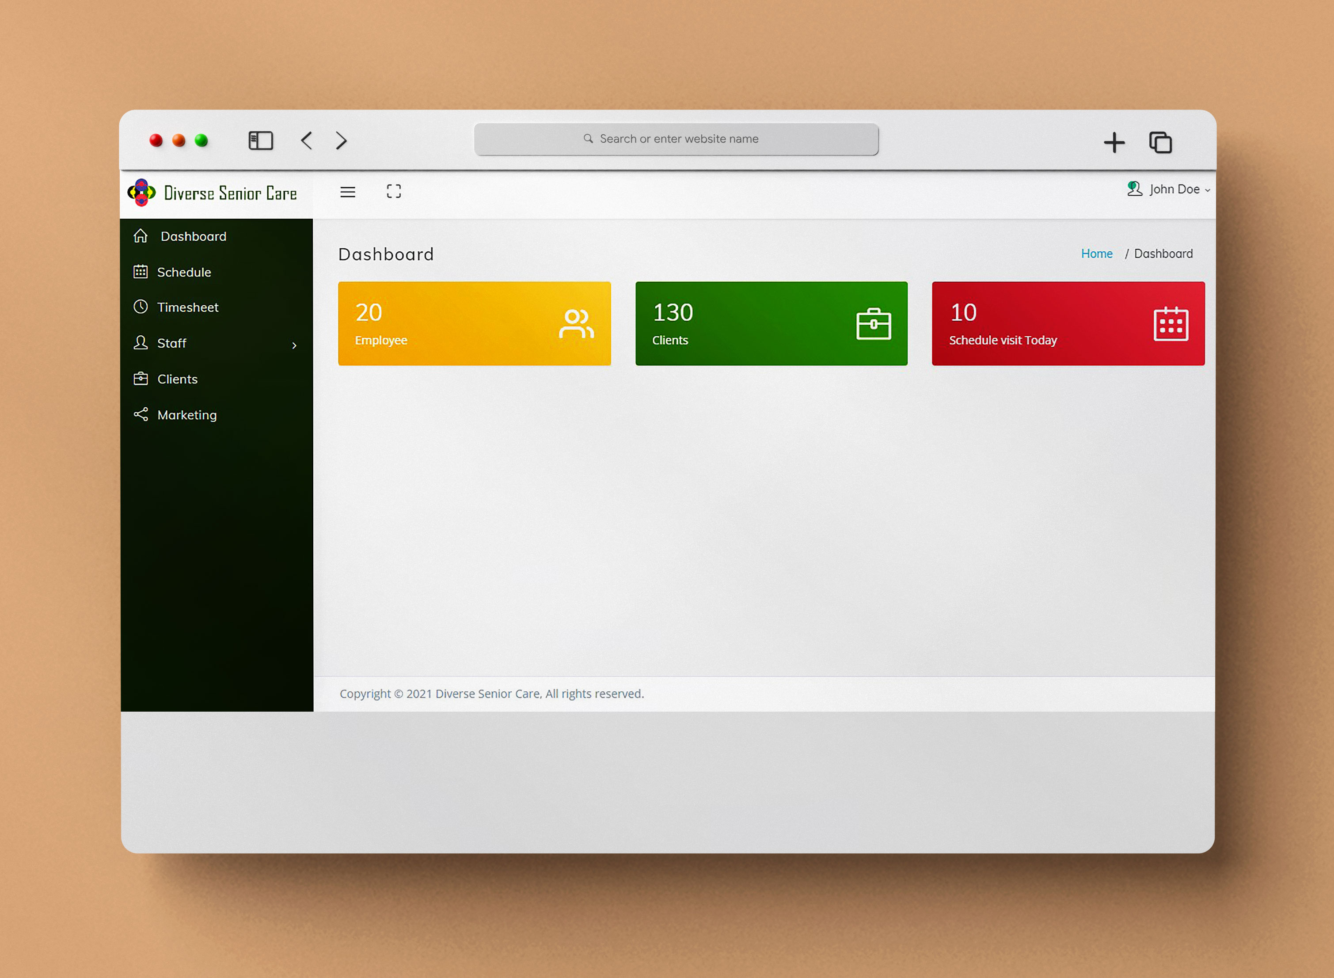Viewport: 1334px width, 978px height.
Task: Click the orange minimize window button
Action: 179,140
